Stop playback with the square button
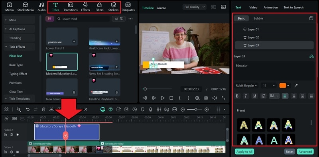 171,98
